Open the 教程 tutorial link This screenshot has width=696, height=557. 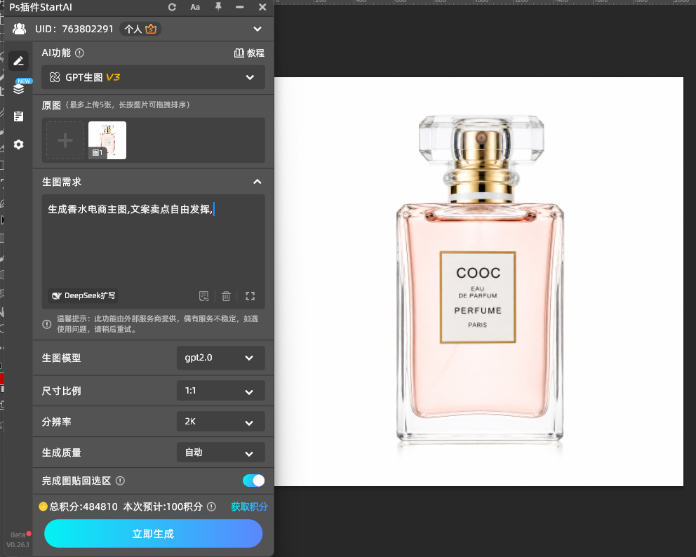tap(249, 53)
